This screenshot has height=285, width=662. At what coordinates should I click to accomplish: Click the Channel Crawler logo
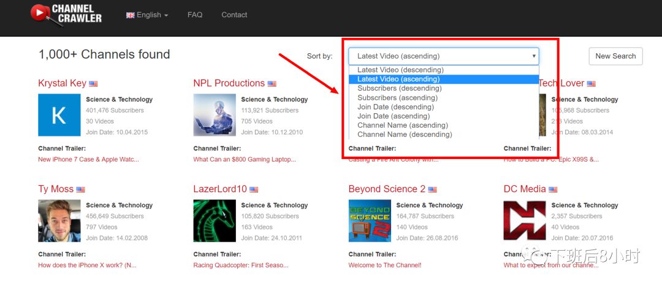coord(66,13)
